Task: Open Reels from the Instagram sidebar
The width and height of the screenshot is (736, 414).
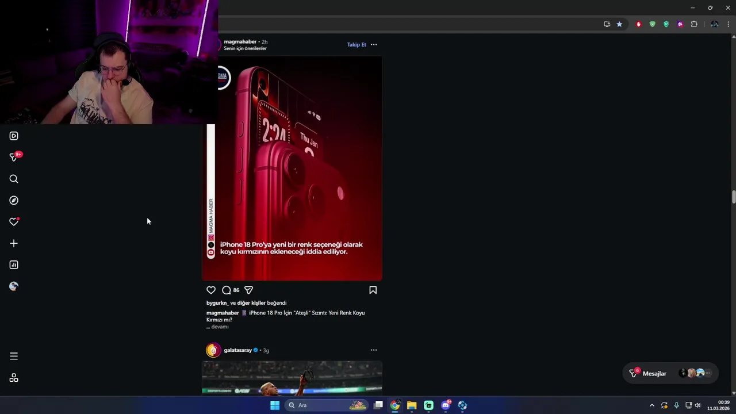Action: (x=14, y=136)
